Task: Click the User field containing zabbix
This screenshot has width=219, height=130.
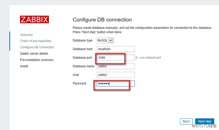Action: click(x=116, y=75)
